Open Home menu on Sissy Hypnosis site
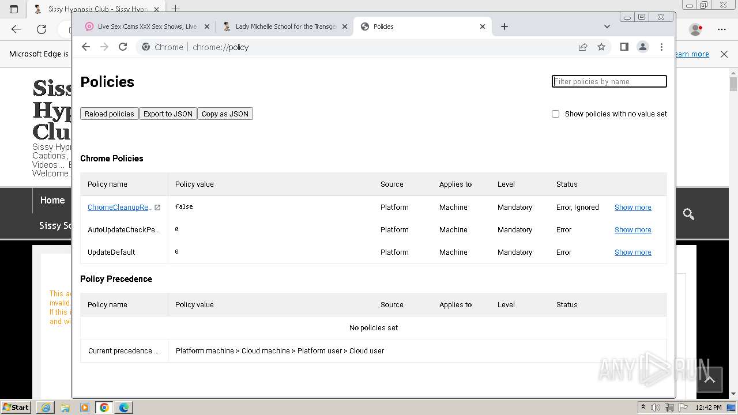This screenshot has width=738, height=415. click(x=52, y=200)
